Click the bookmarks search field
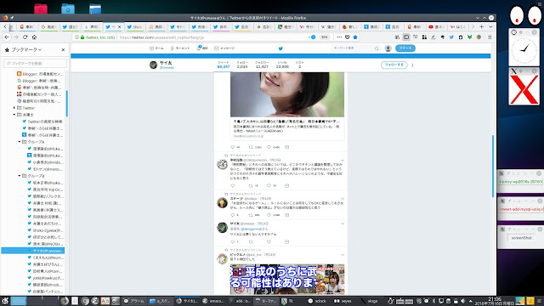Viewport: 544px width, 306px height. click(36, 63)
